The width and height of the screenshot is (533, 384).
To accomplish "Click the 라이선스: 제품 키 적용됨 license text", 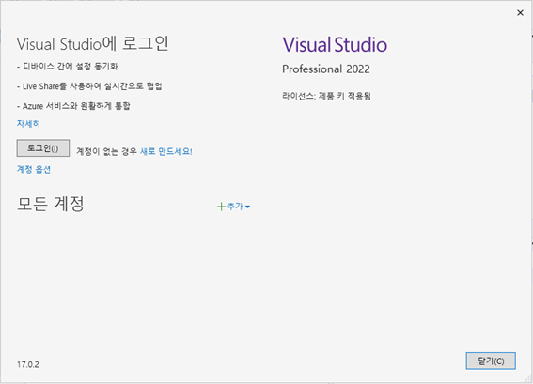I will coord(326,96).
